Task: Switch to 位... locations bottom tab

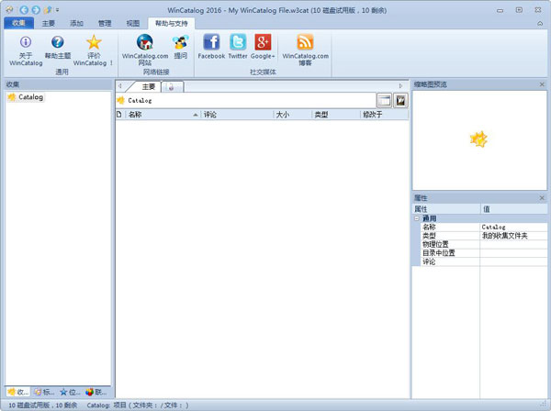Action: pyautogui.click(x=71, y=392)
